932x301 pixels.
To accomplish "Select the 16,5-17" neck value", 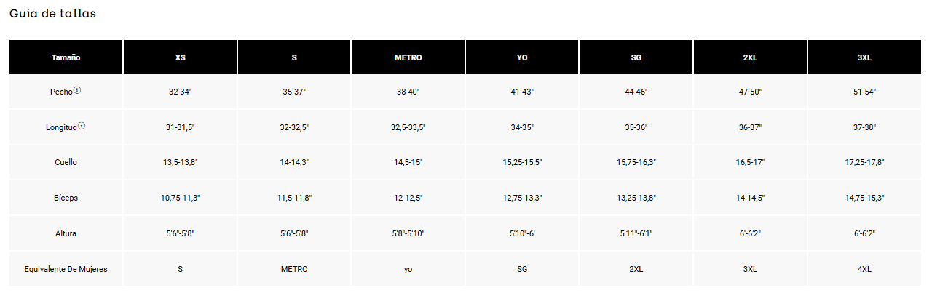I will point(750,162).
